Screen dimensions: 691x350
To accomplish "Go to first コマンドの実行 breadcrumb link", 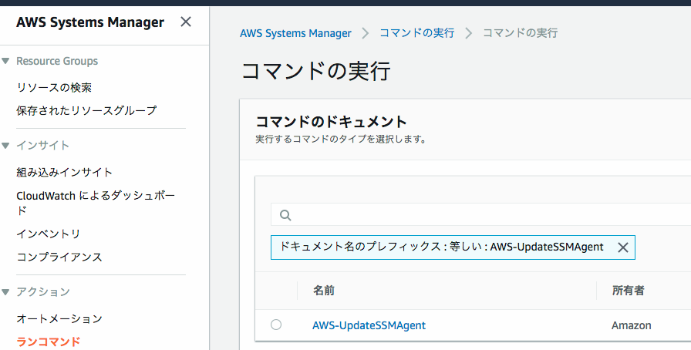I will pos(417,32).
